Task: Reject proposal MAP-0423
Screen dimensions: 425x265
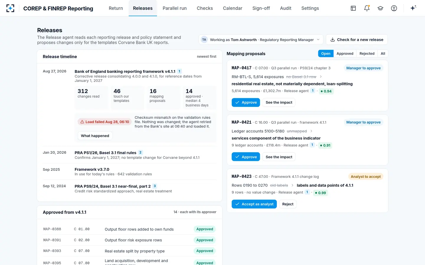Action: pos(288,204)
